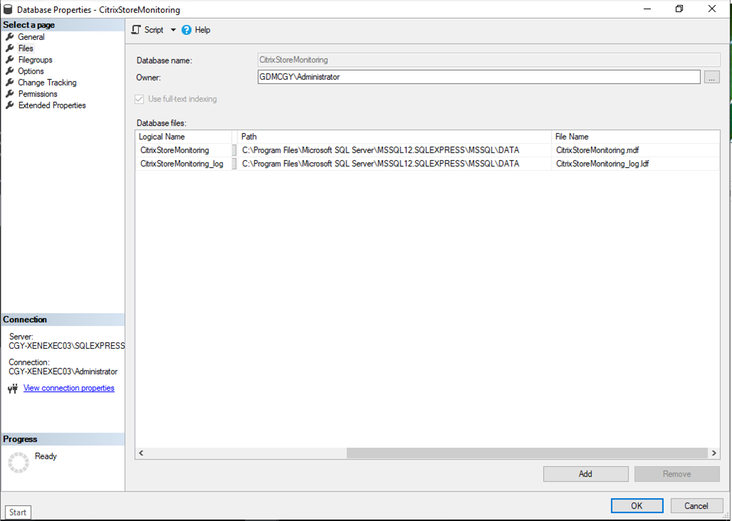
Task: Click the Script toolbar button label
Action: 153,30
